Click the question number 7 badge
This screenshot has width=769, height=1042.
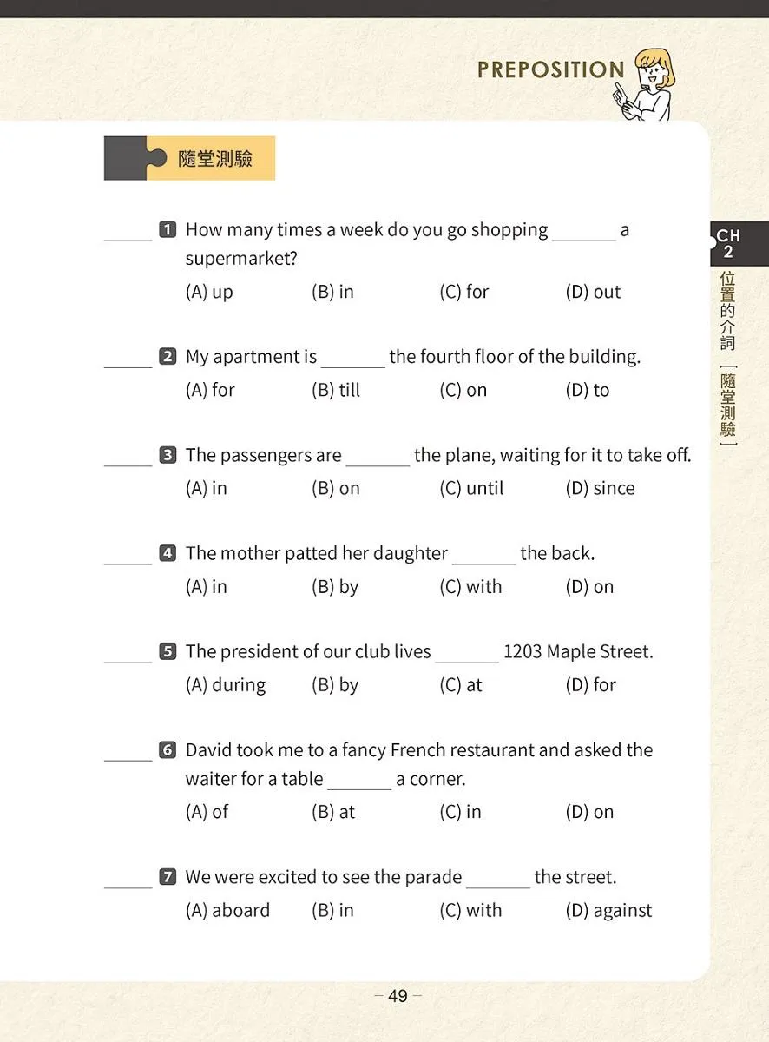click(168, 877)
